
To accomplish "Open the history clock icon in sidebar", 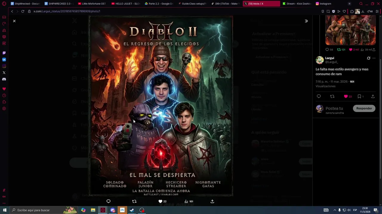I will click(4, 95).
